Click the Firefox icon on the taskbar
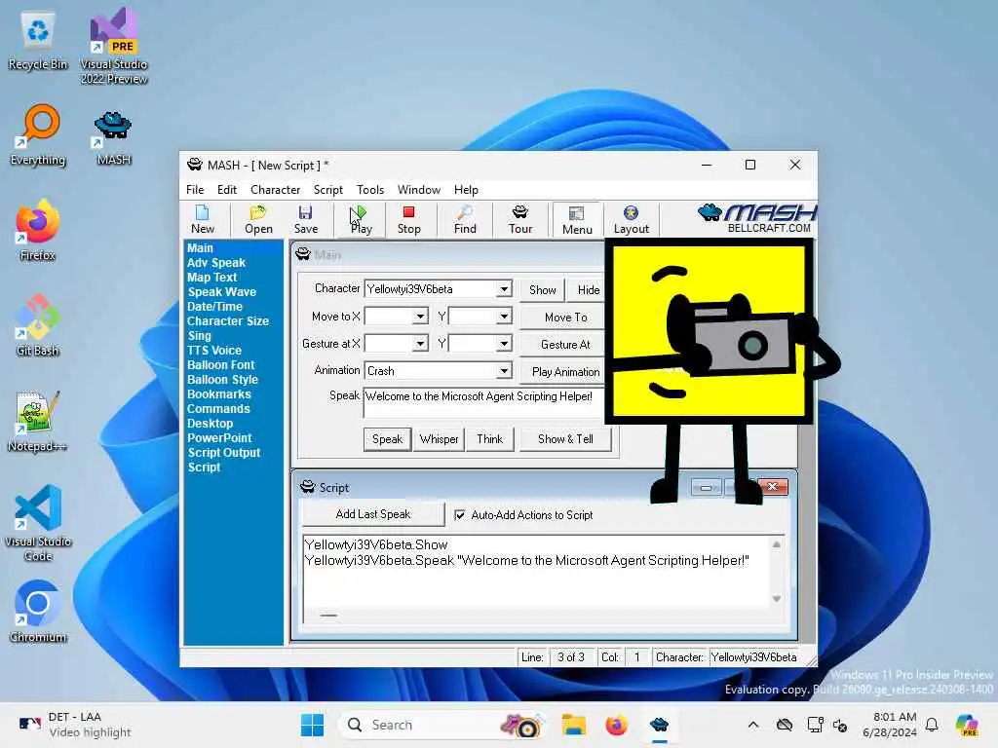 tap(616, 725)
